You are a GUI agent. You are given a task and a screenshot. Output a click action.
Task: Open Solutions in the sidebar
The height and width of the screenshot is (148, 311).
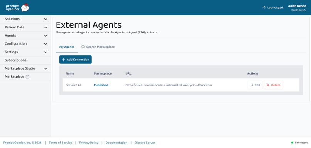click(x=25, y=19)
